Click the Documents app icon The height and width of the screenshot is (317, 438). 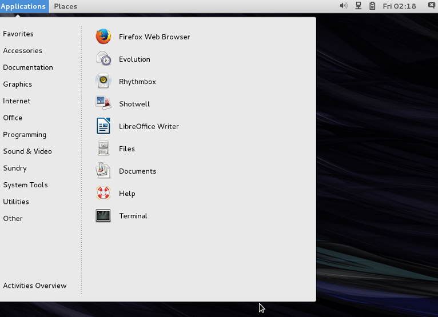(103, 171)
